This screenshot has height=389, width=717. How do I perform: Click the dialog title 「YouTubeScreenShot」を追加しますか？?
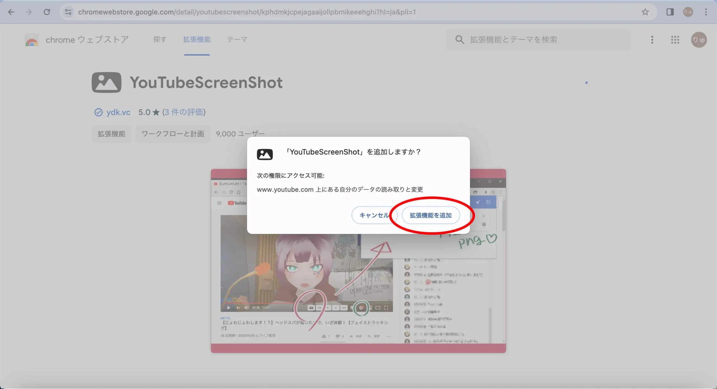click(353, 152)
